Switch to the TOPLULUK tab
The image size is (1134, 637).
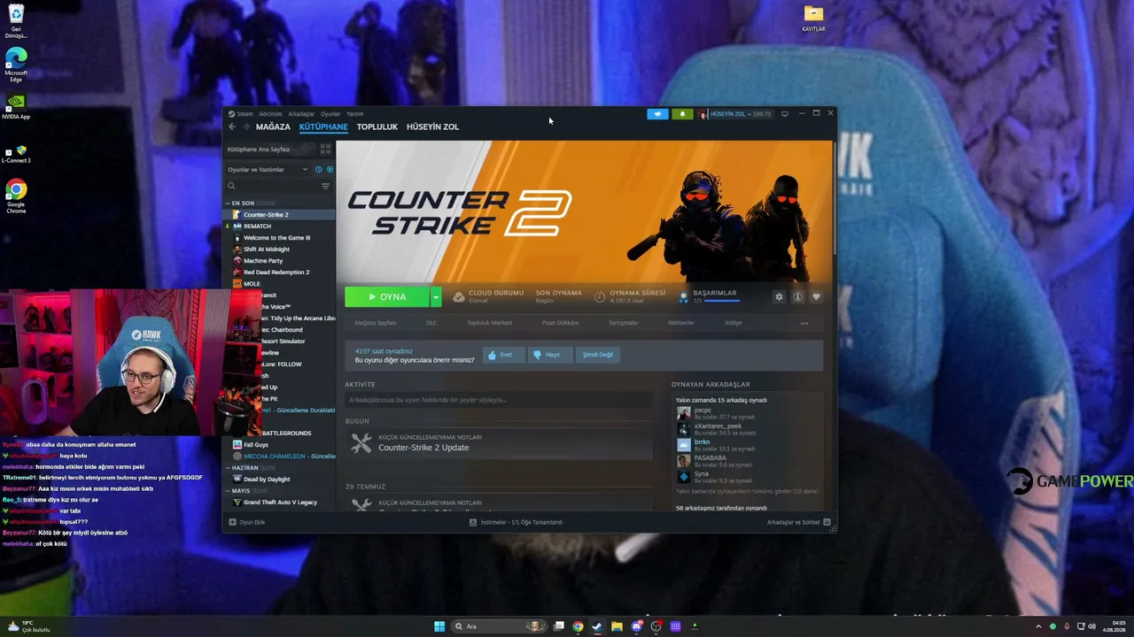pos(377,127)
